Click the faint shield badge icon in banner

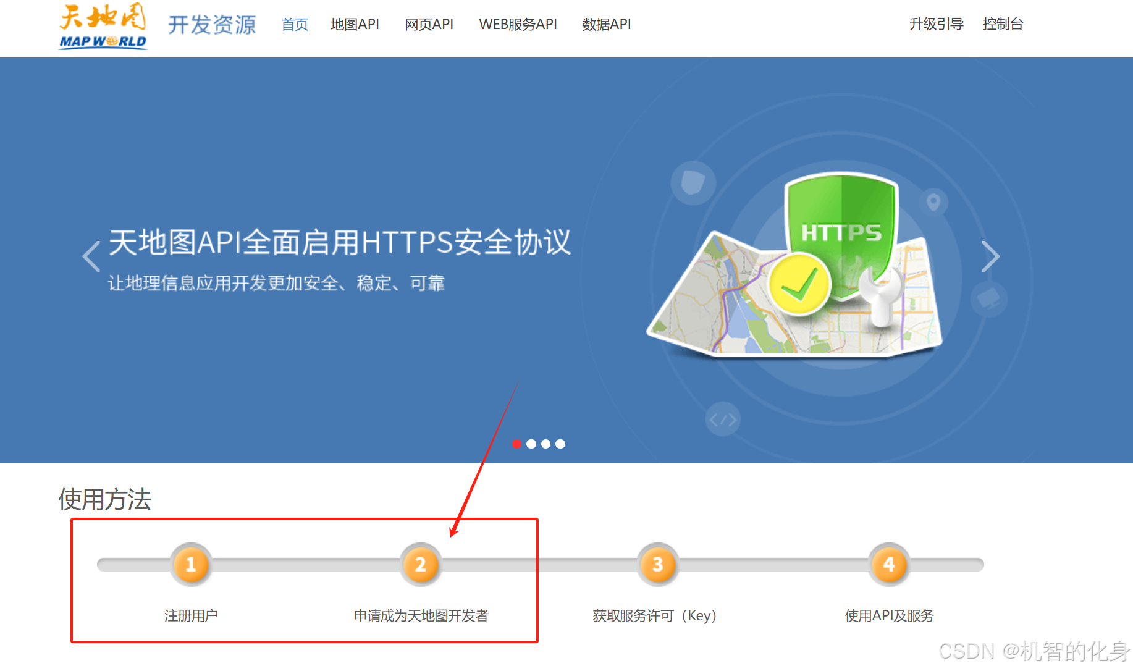pyautogui.click(x=693, y=183)
